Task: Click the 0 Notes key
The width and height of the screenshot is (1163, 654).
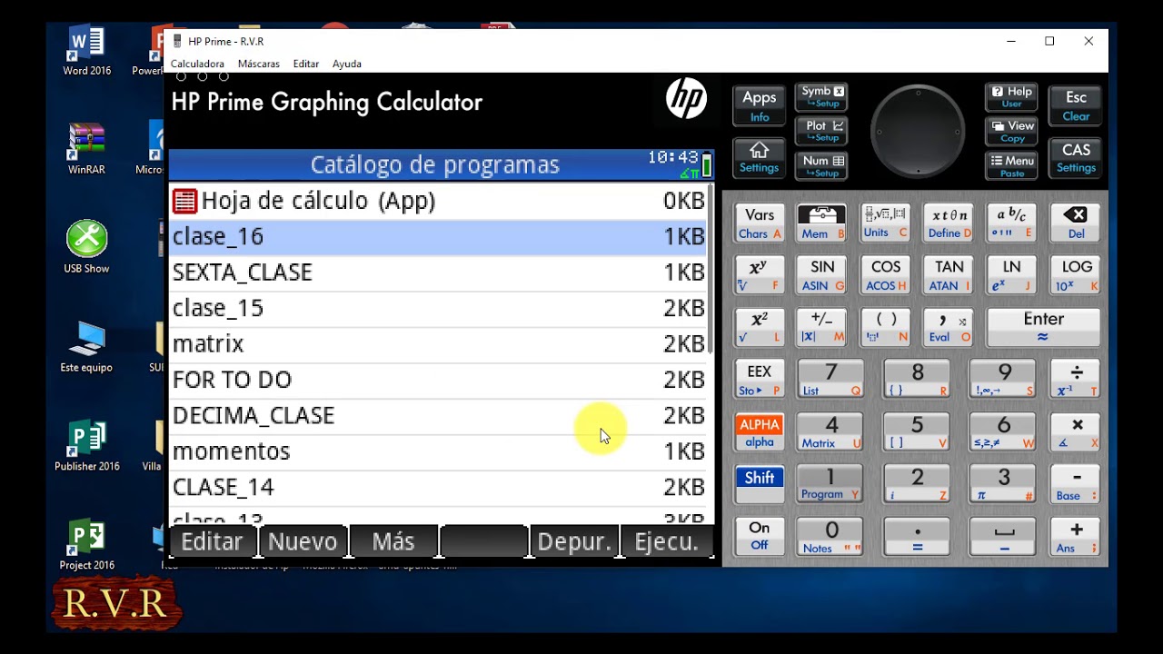Action: [x=830, y=537]
